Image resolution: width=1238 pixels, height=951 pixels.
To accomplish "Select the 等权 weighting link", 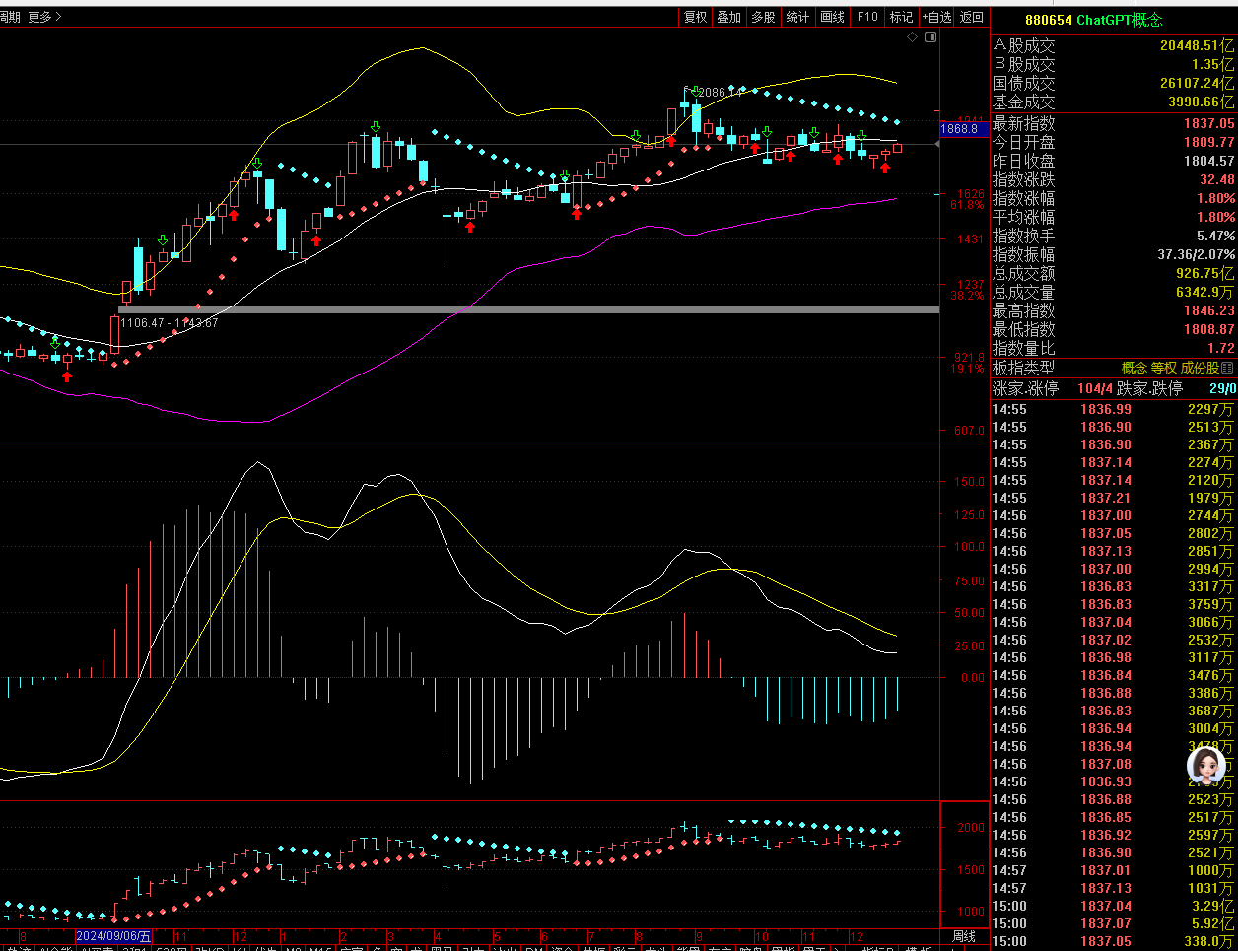I will (1164, 368).
